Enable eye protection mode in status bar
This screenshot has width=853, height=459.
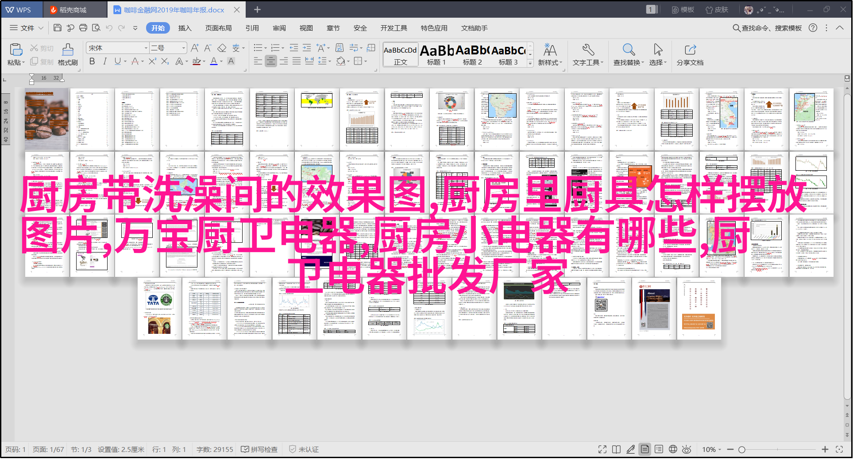pyautogui.click(x=687, y=449)
